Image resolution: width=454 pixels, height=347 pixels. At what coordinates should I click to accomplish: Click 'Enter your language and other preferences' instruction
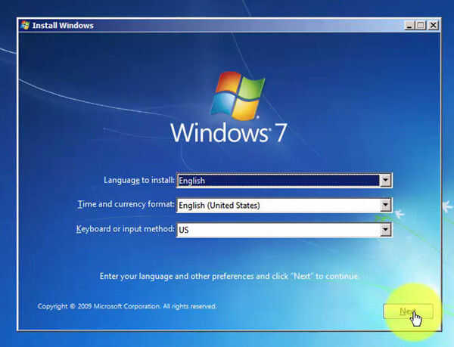229,276
